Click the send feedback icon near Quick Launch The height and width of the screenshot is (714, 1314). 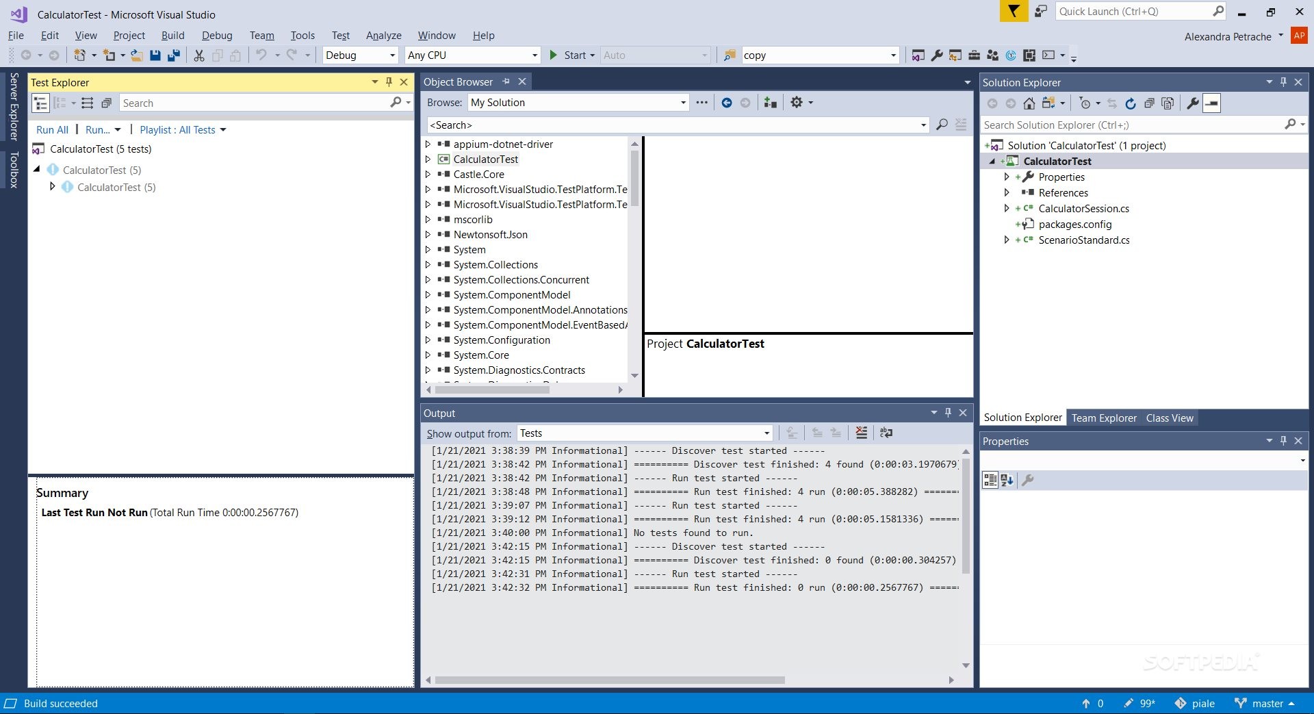[1040, 12]
